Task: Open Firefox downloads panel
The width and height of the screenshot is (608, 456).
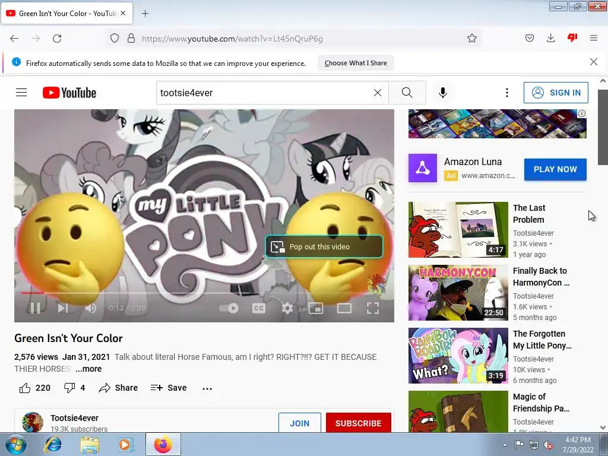Action: coord(550,39)
